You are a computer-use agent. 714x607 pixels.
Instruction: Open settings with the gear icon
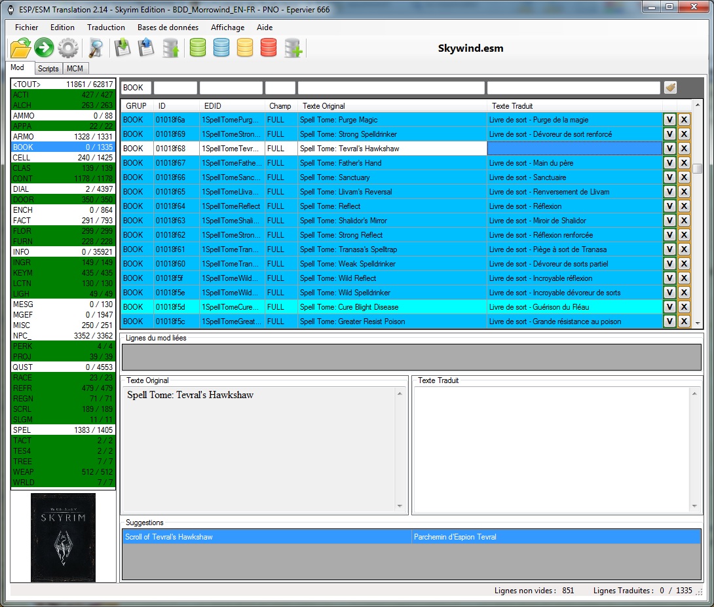pos(68,48)
